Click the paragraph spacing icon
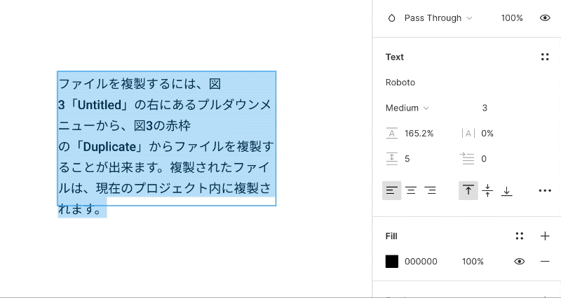This screenshot has width=561, height=298. 392,159
